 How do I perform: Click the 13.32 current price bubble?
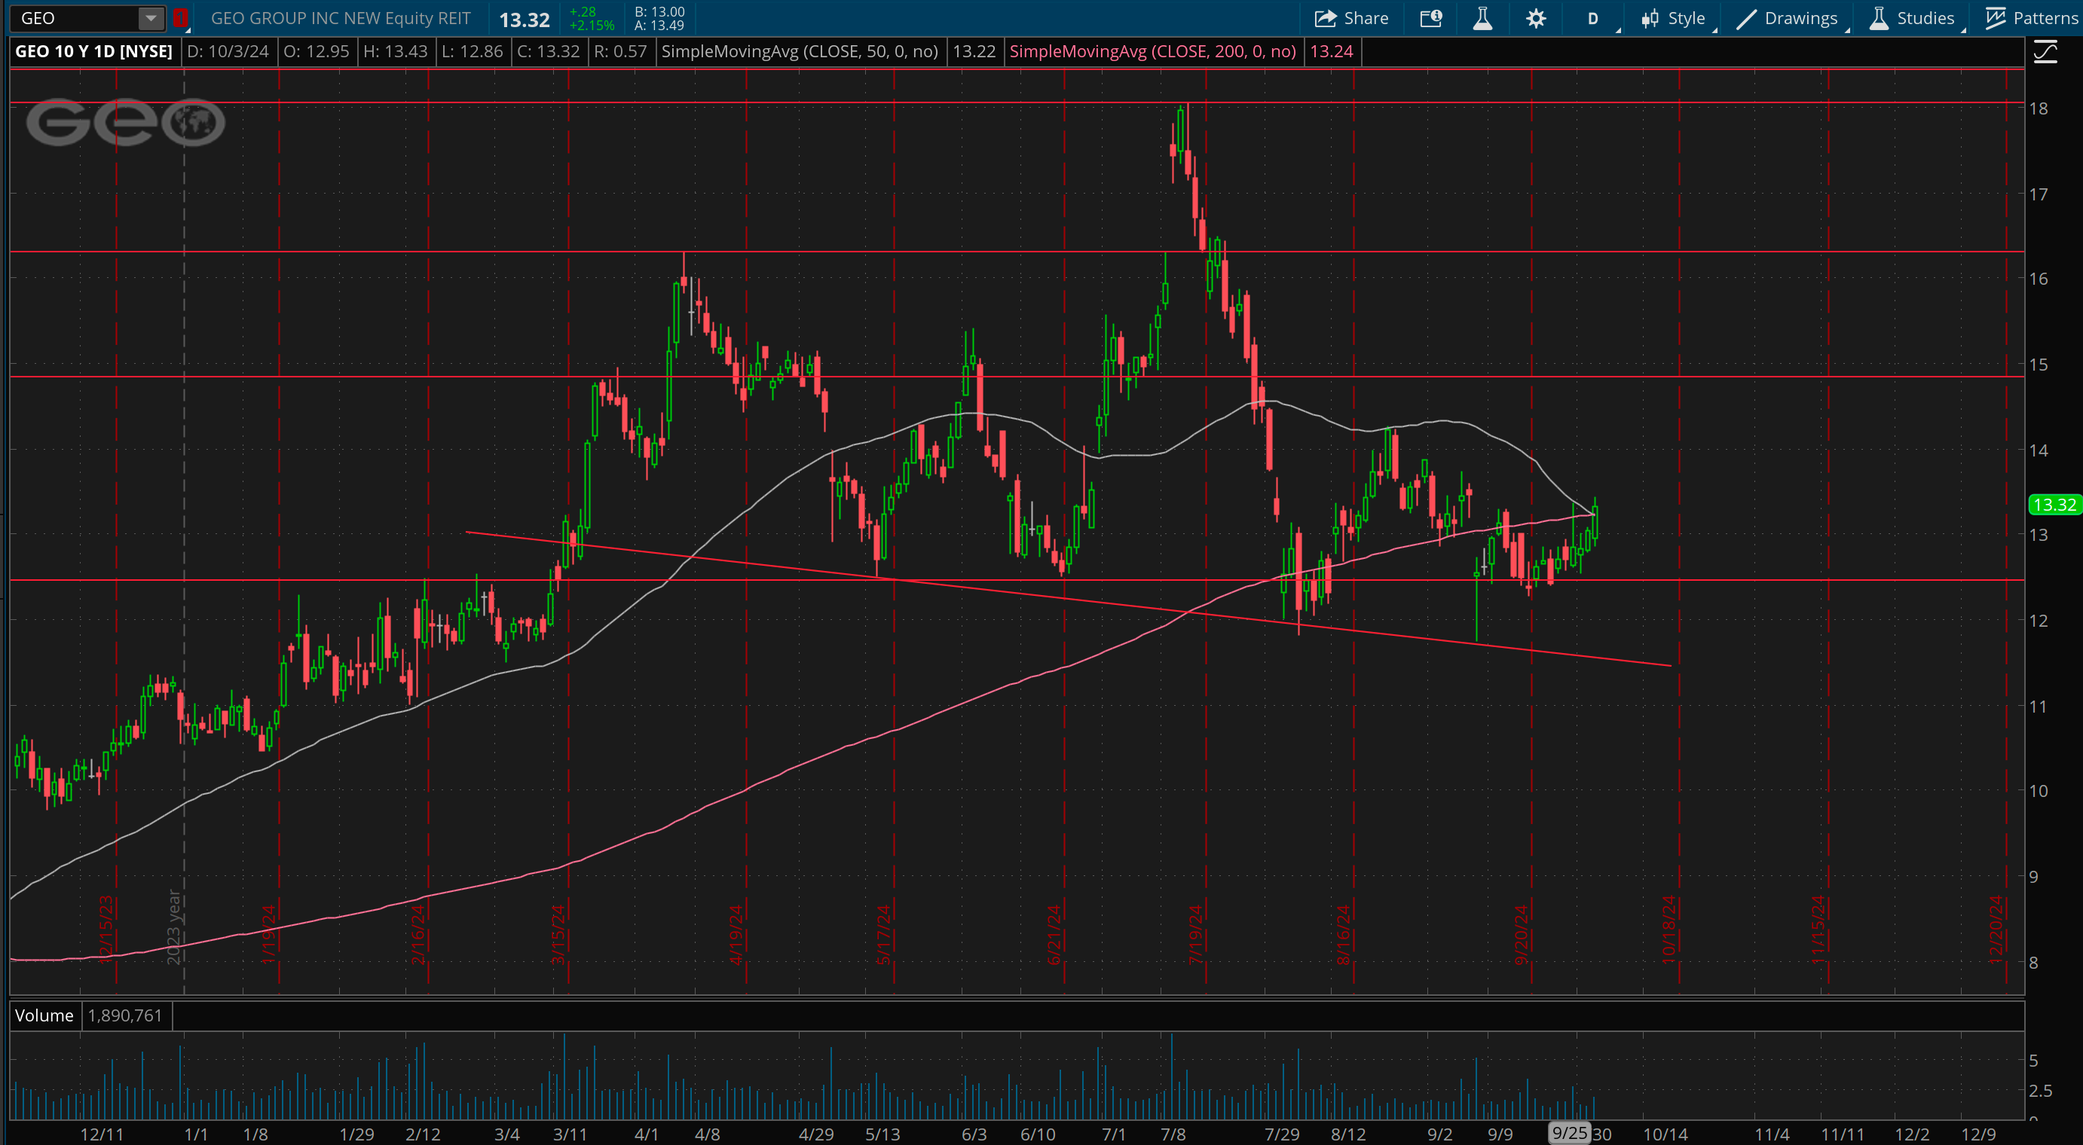(x=2054, y=505)
